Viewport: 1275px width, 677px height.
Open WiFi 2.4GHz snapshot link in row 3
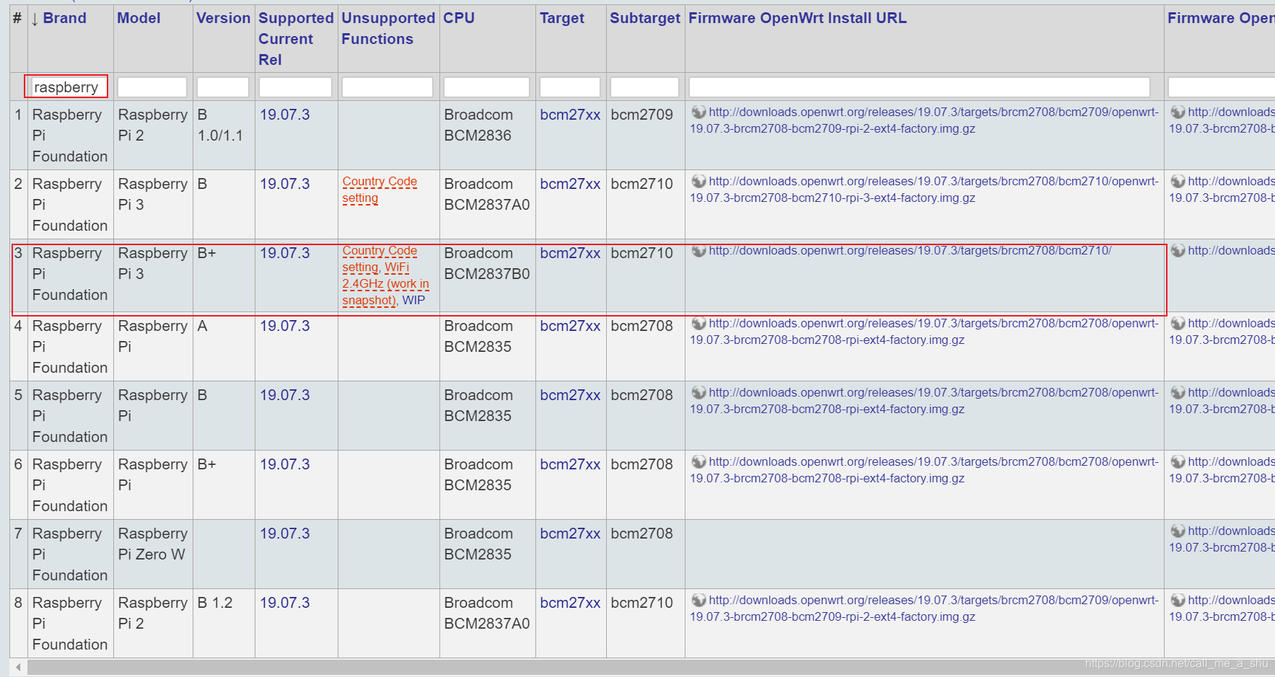(385, 283)
